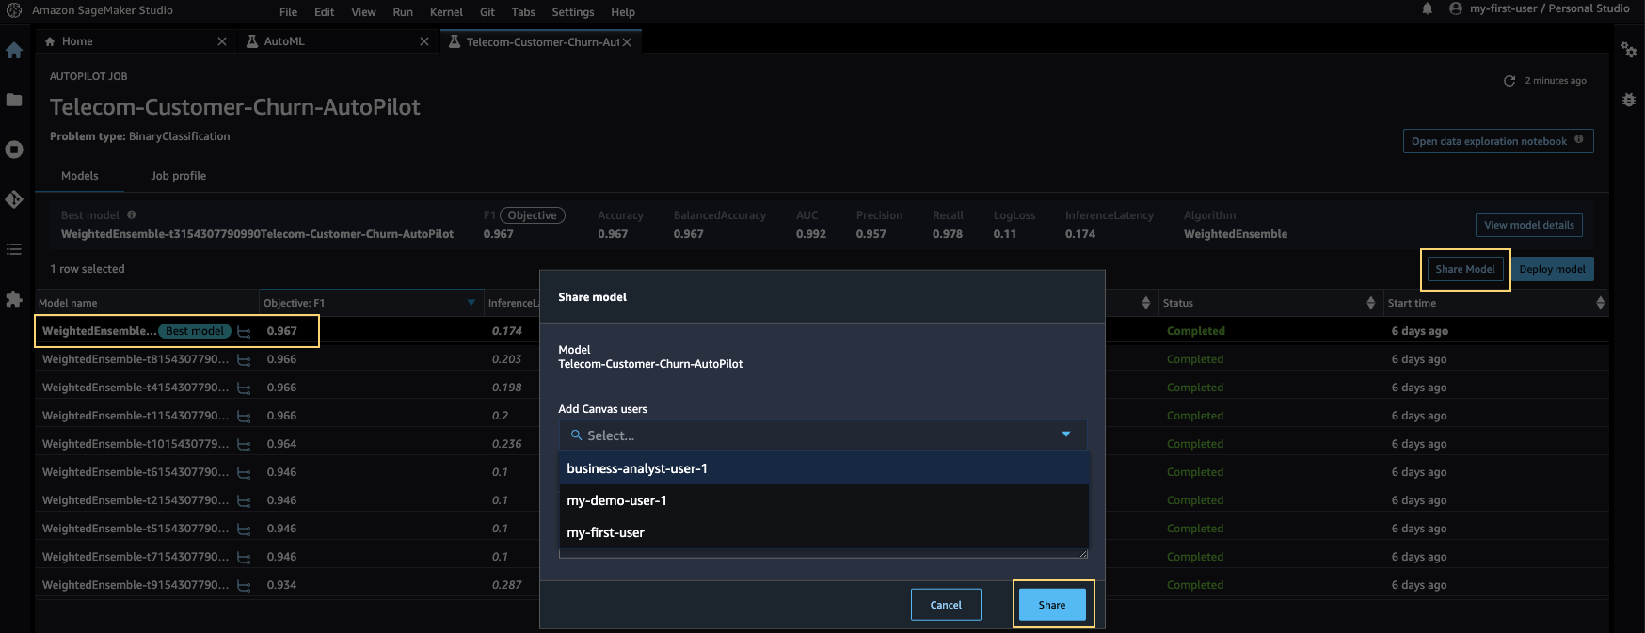Click the Share Model button
Screen dimensions: 1645x633
point(1465,269)
